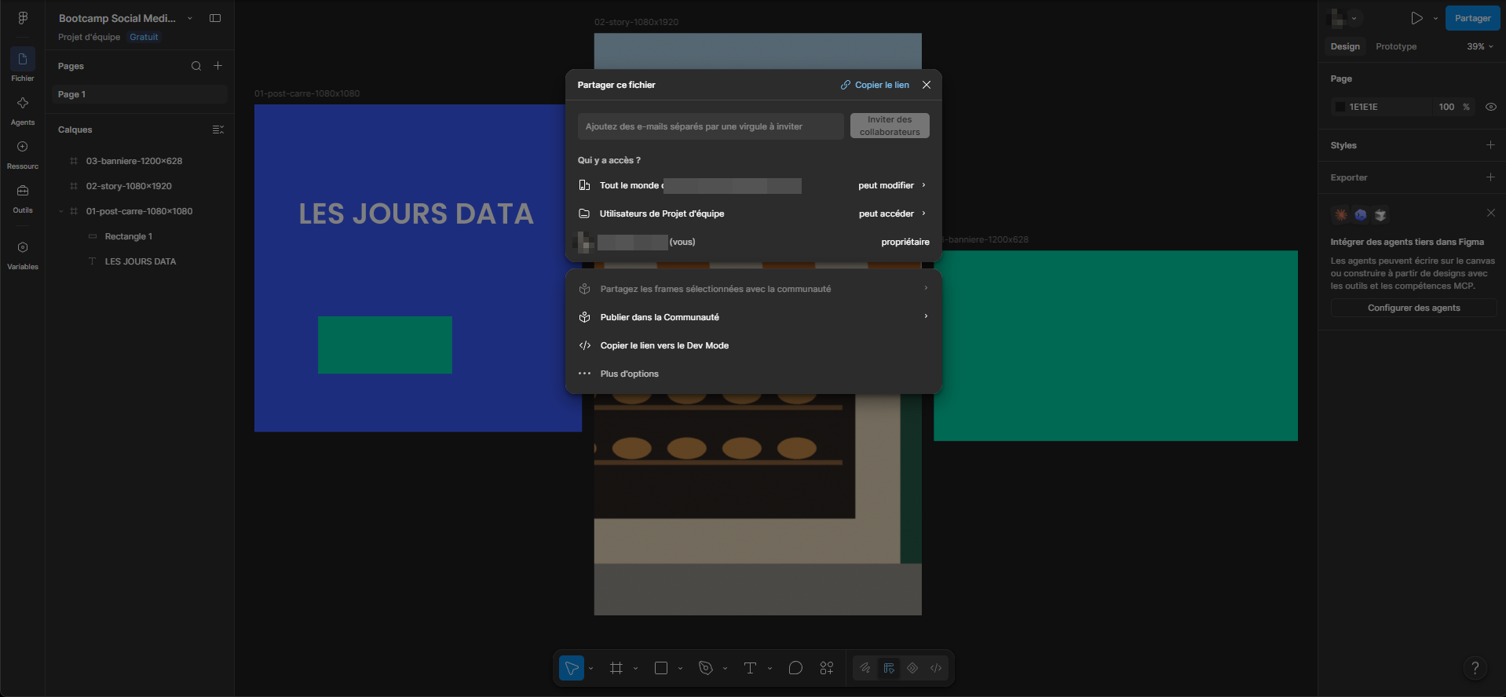Collapse the 01-post-carre-1080x1080 layer
Viewport: 1506px width, 697px height.
pyautogui.click(x=61, y=211)
